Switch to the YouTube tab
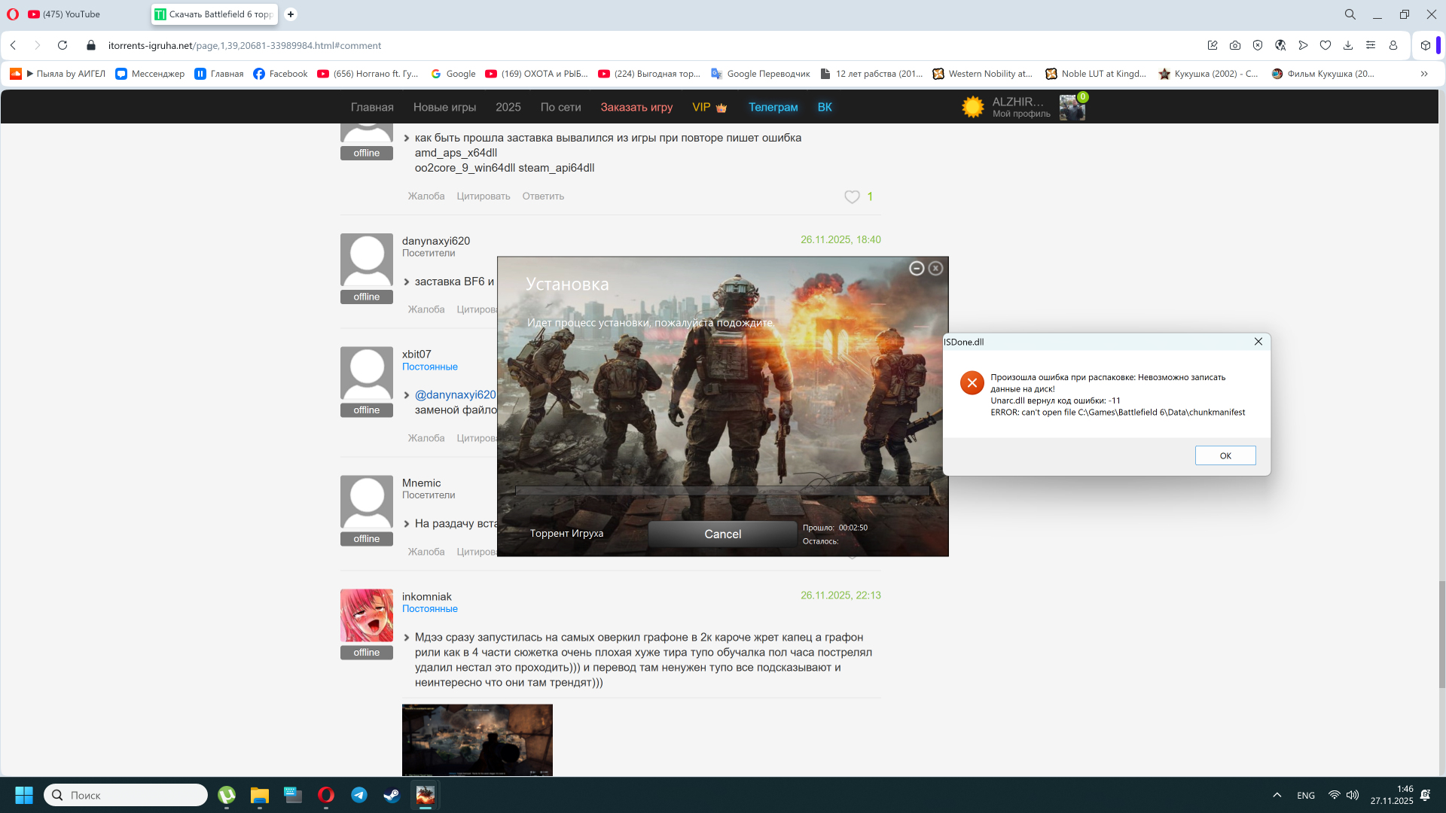Viewport: 1446px width, 813px height. (x=72, y=14)
